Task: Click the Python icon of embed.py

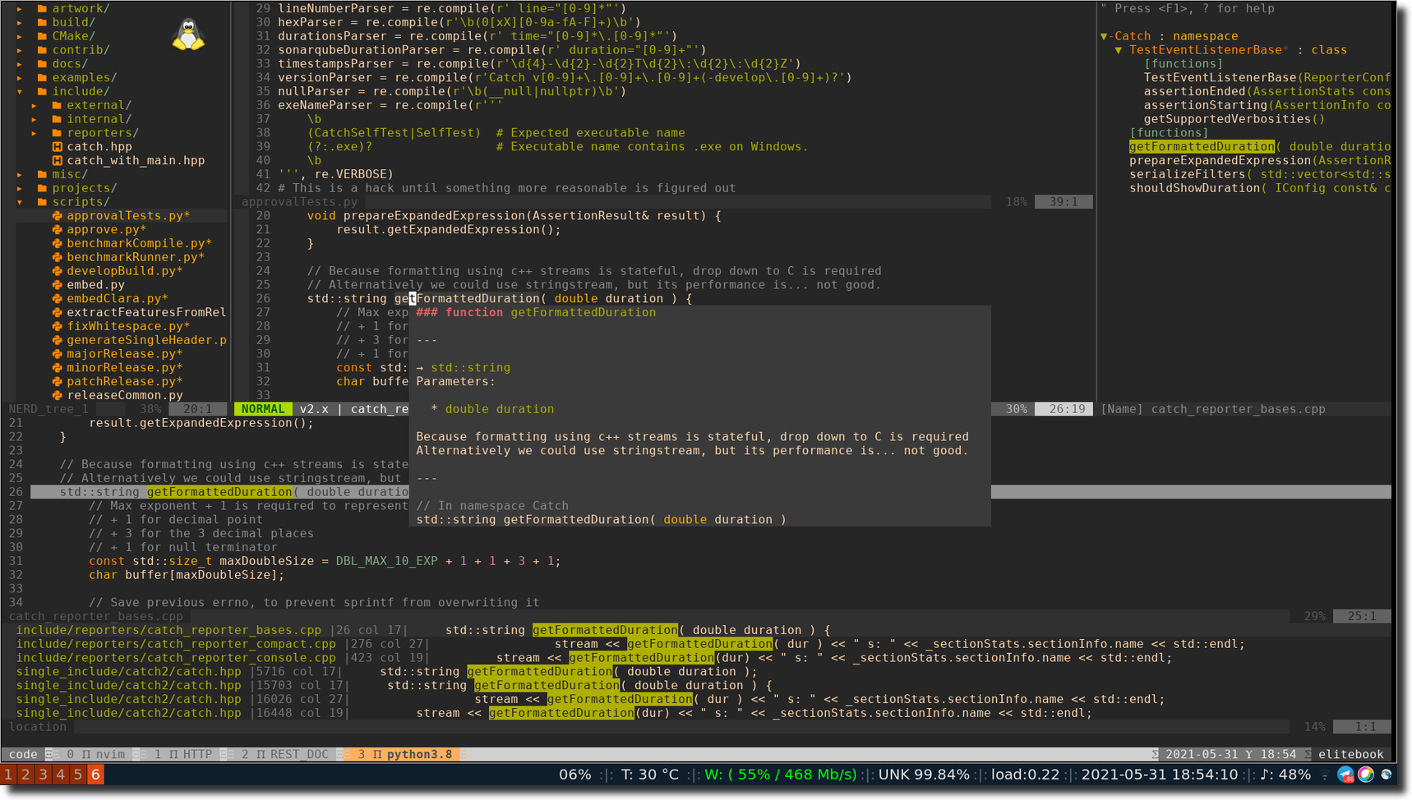Action: [x=57, y=284]
